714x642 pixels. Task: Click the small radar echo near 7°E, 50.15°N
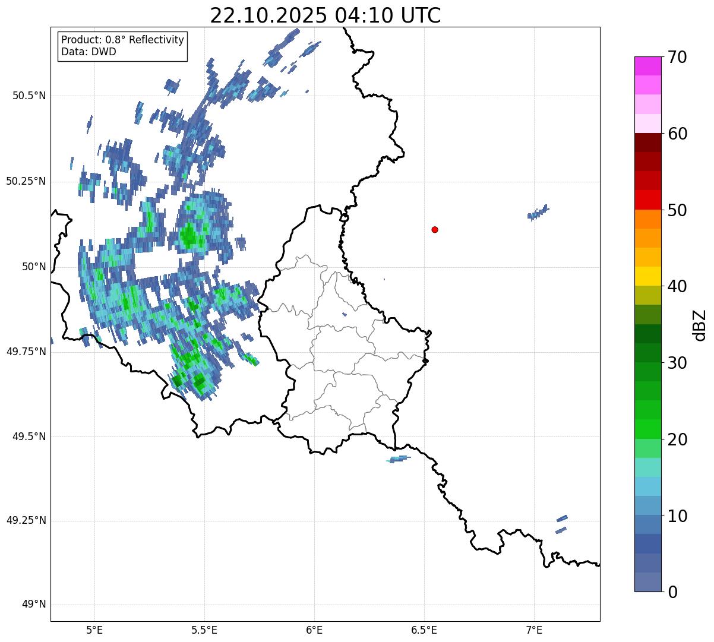(x=538, y=213)
